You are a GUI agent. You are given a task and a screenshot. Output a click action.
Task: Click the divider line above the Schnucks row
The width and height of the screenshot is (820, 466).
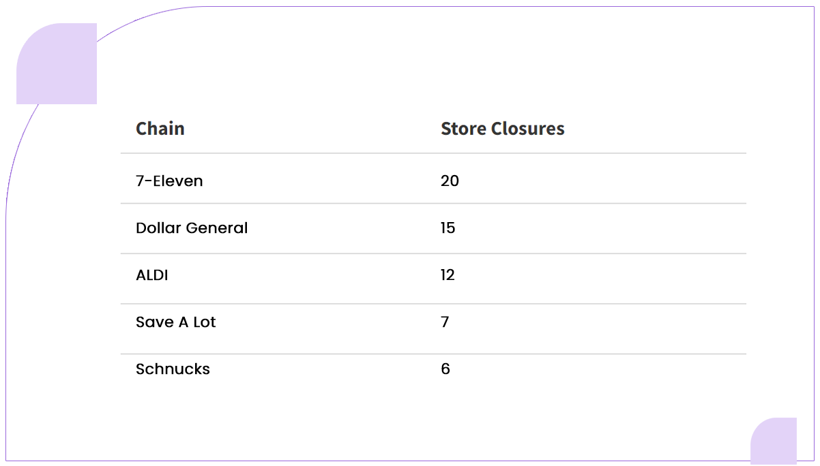coord(433,354)
